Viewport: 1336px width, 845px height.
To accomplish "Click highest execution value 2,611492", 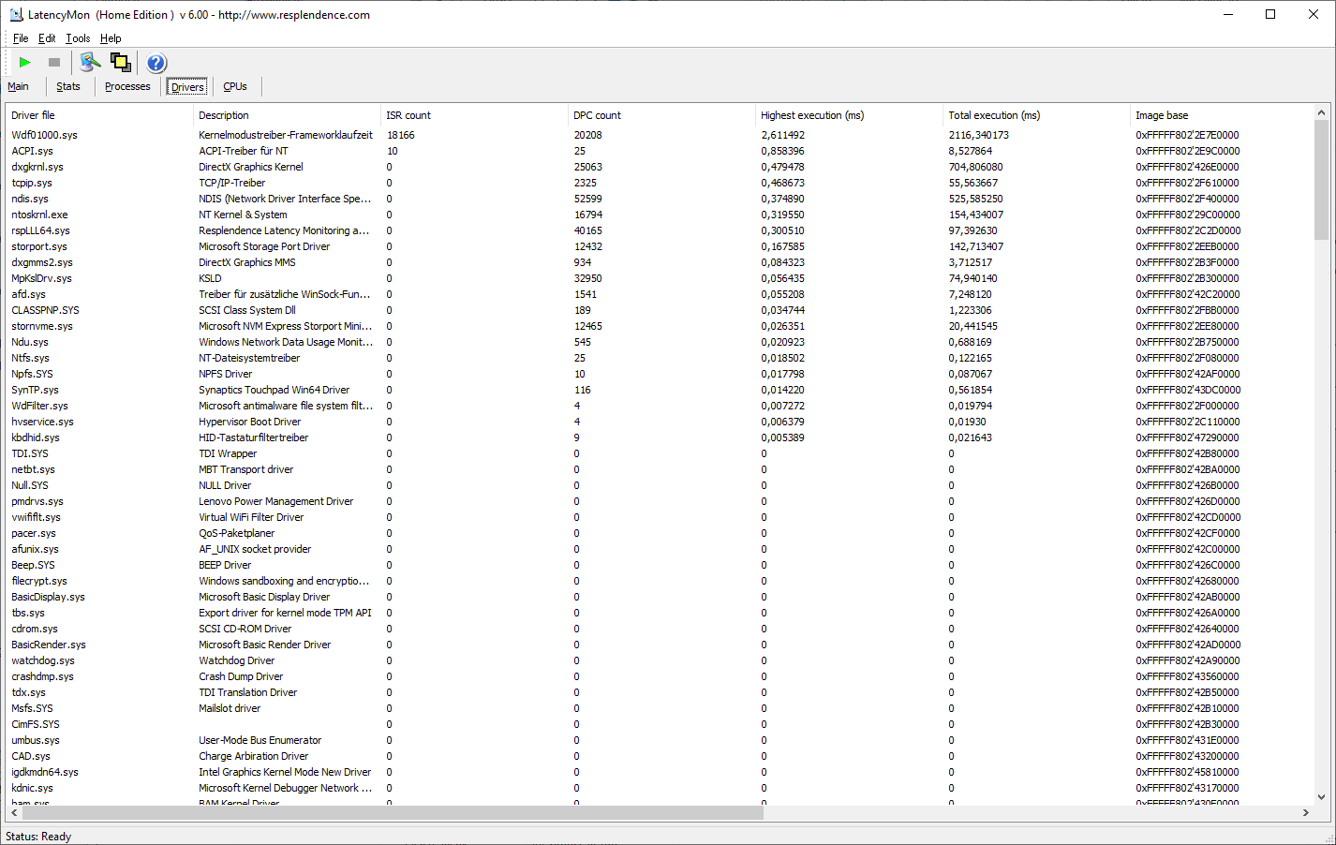I will 782,135.
